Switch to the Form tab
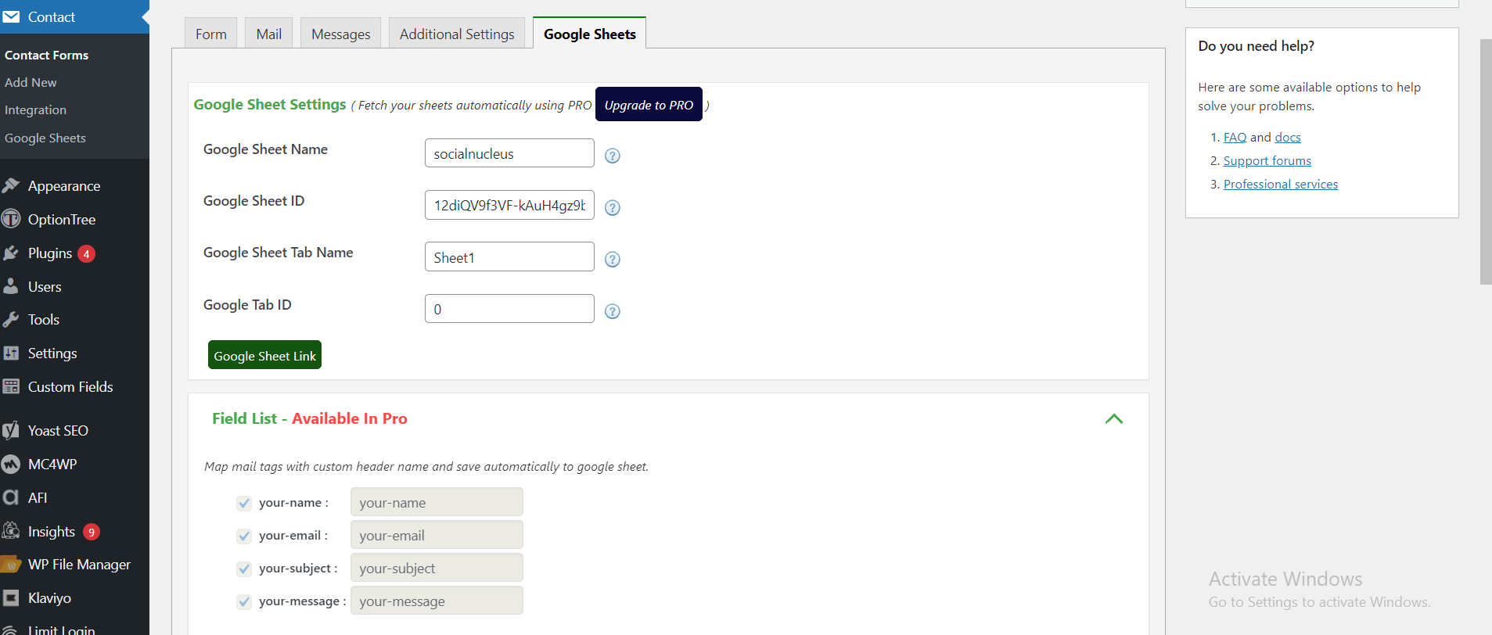This screenshot has height=635, width=1492. (211, 34)
